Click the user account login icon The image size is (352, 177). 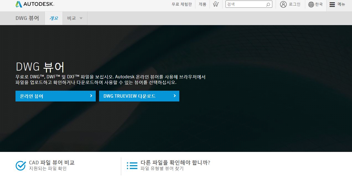click(283, 4)
